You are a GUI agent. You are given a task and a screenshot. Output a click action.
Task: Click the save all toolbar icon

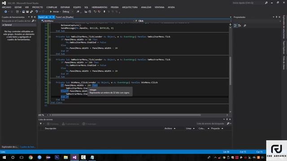pyautogui.click(x=31, y=12)
